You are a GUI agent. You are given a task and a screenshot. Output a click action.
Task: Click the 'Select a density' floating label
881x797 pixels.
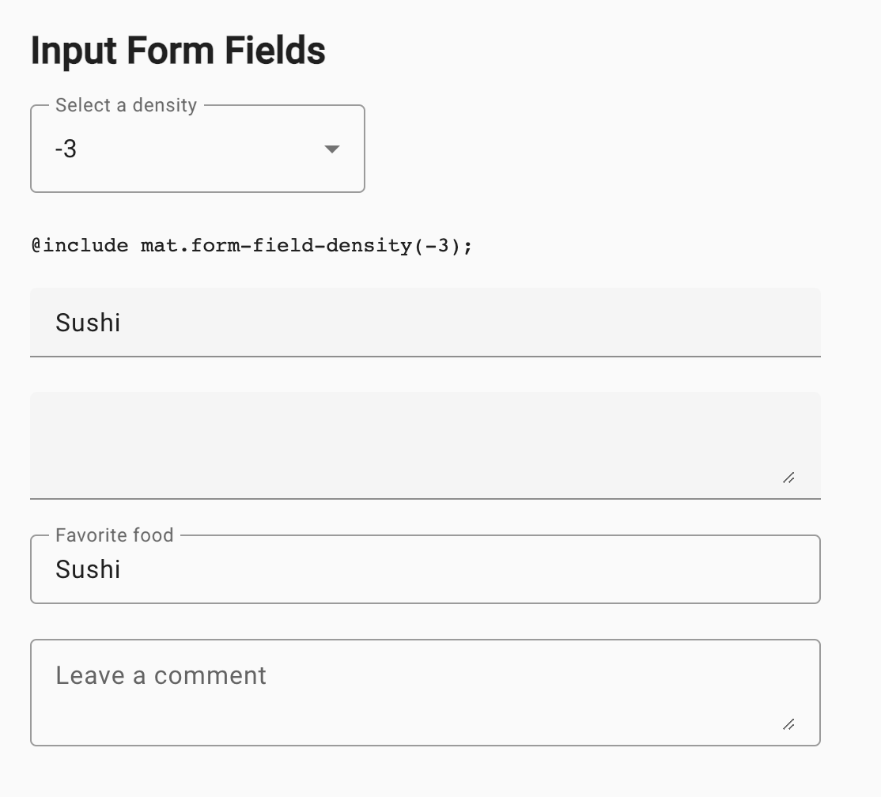click(127, 105)
